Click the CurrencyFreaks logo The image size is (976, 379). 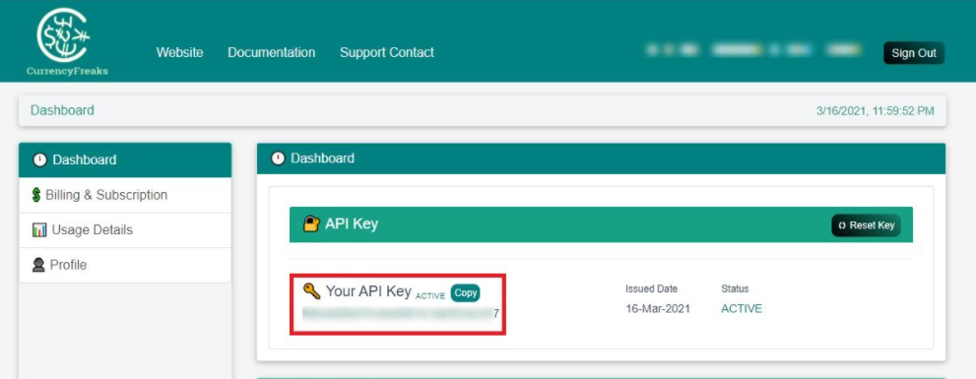[67, 41]
